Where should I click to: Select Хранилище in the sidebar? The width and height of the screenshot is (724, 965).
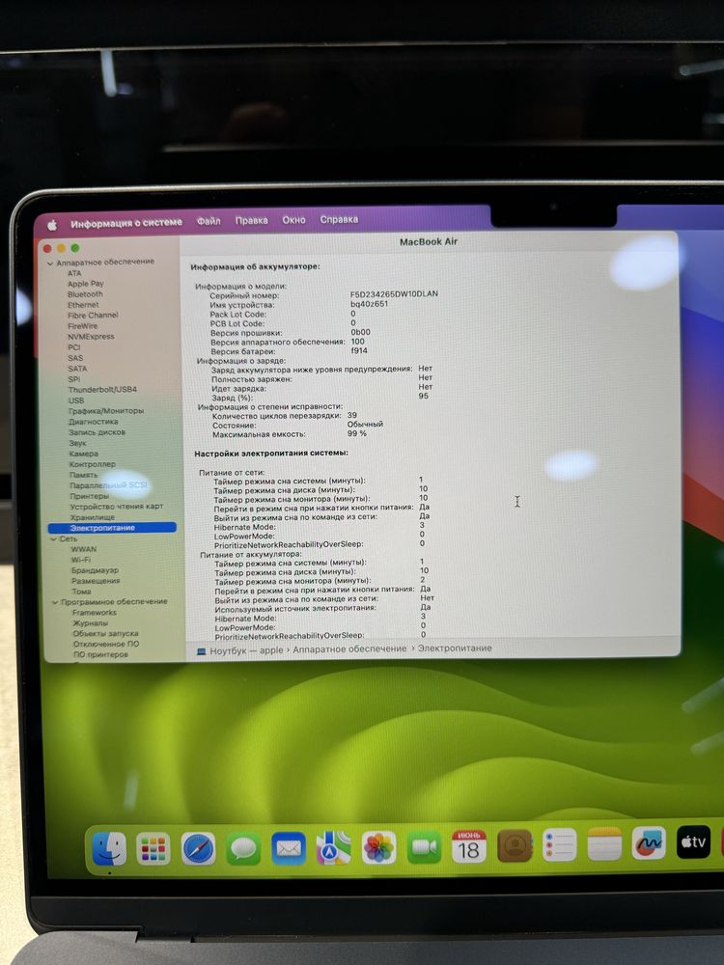(x=93, y=517)
